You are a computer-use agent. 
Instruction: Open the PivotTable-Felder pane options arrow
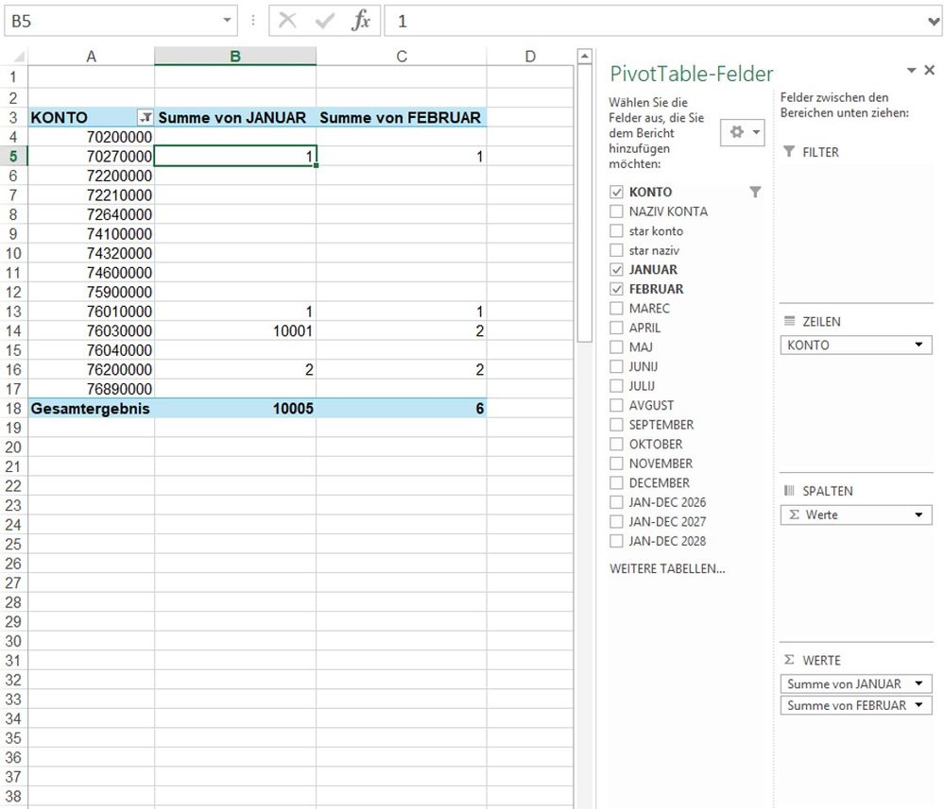coord(912,71)
